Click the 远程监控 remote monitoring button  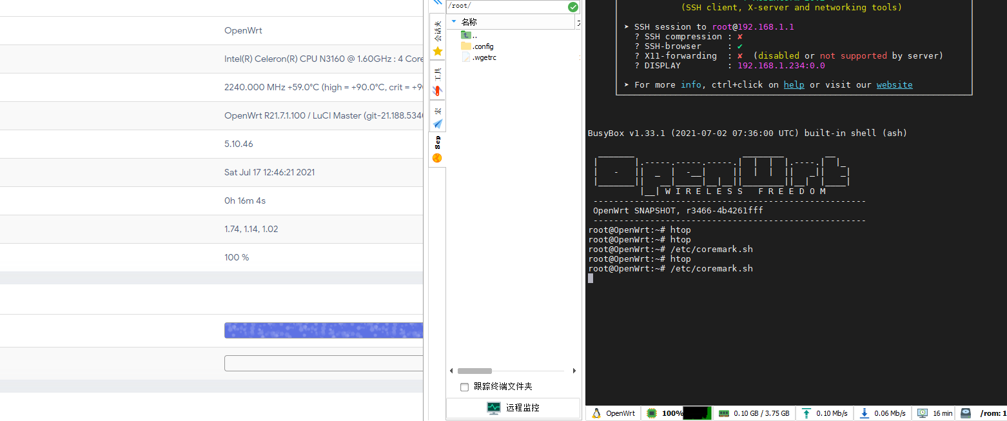click(x=513, y=407)
